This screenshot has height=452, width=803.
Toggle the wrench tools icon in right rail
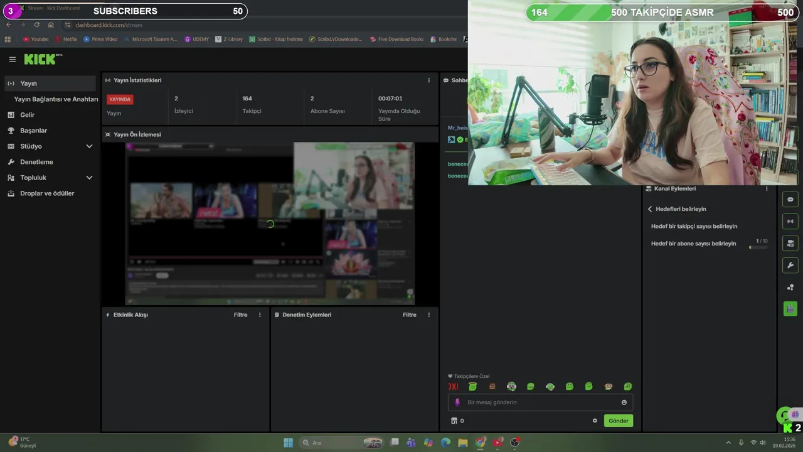pos(790,265)
